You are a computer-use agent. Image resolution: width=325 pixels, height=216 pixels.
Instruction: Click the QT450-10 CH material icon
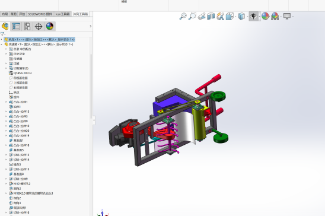point(11,73)
